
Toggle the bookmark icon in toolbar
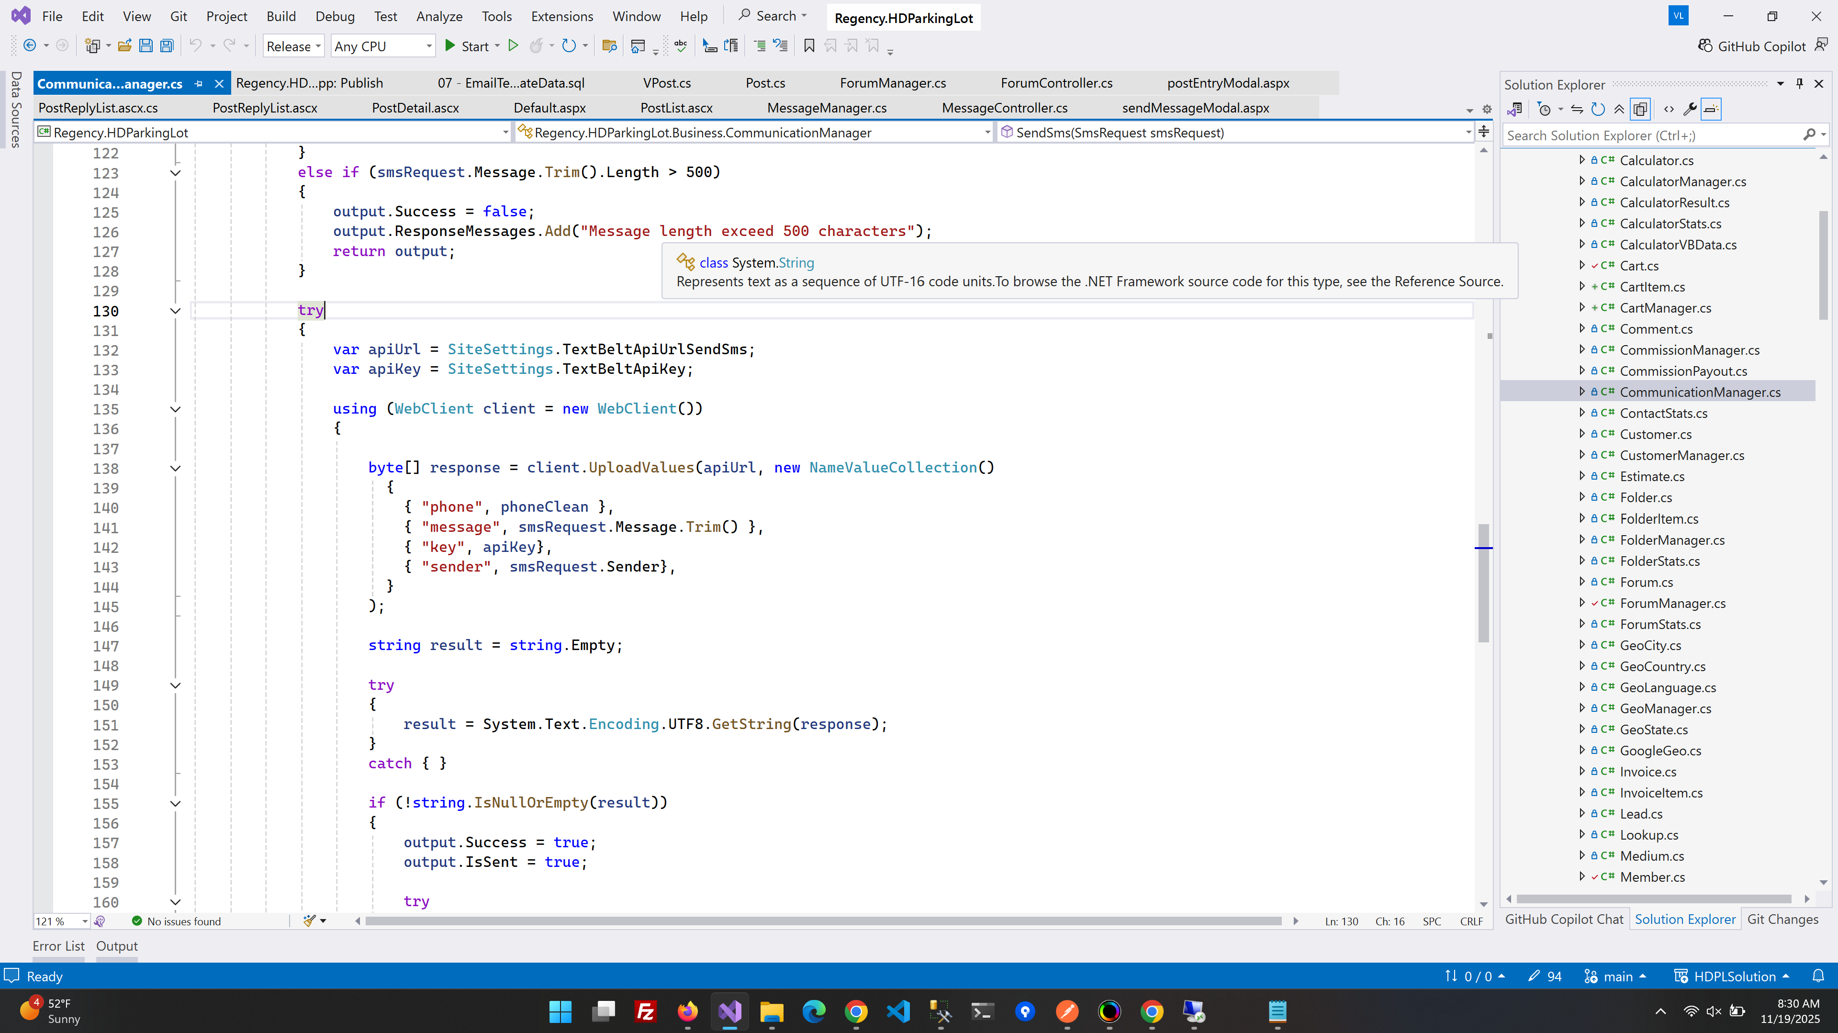[808, 46]
